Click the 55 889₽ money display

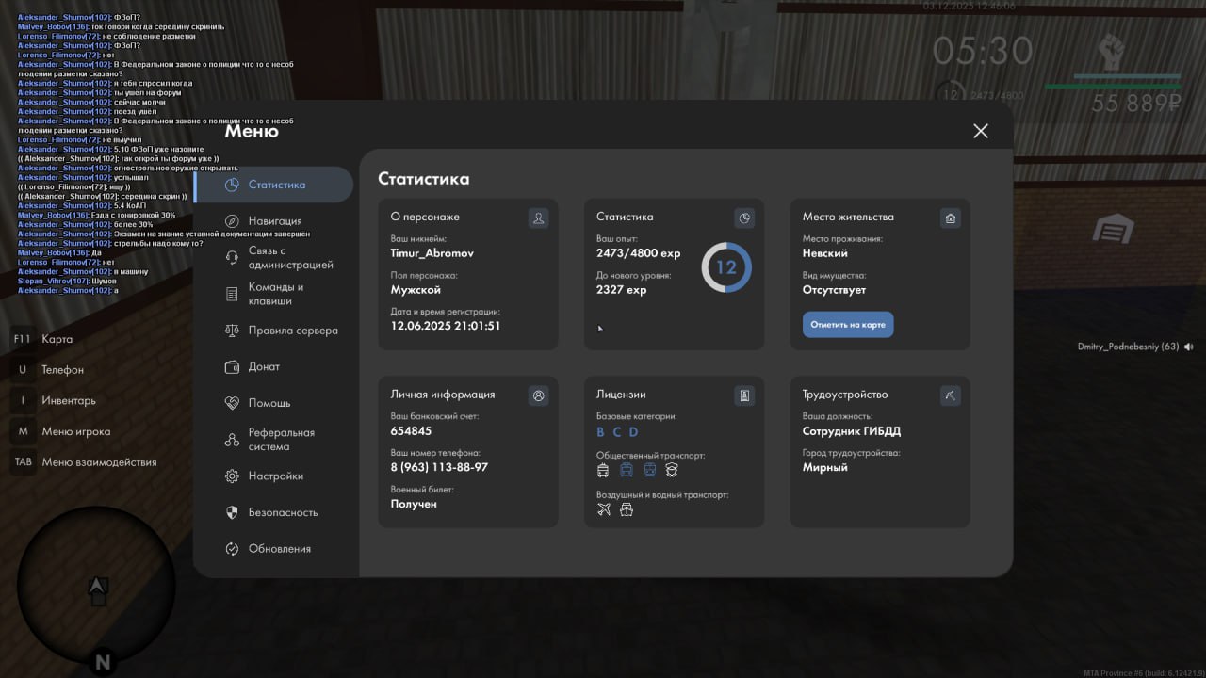pyautogui.click(x=1136, y=104)
